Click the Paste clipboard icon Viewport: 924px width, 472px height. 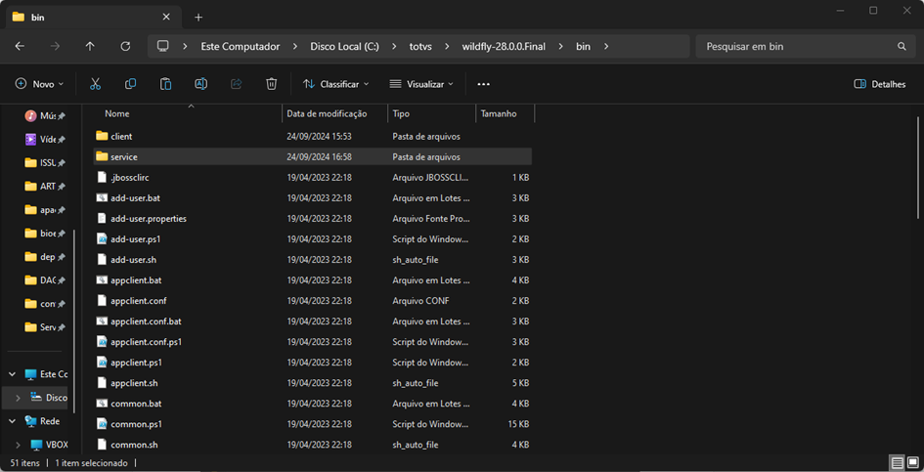pyautogui.click(x=165, y=84)
